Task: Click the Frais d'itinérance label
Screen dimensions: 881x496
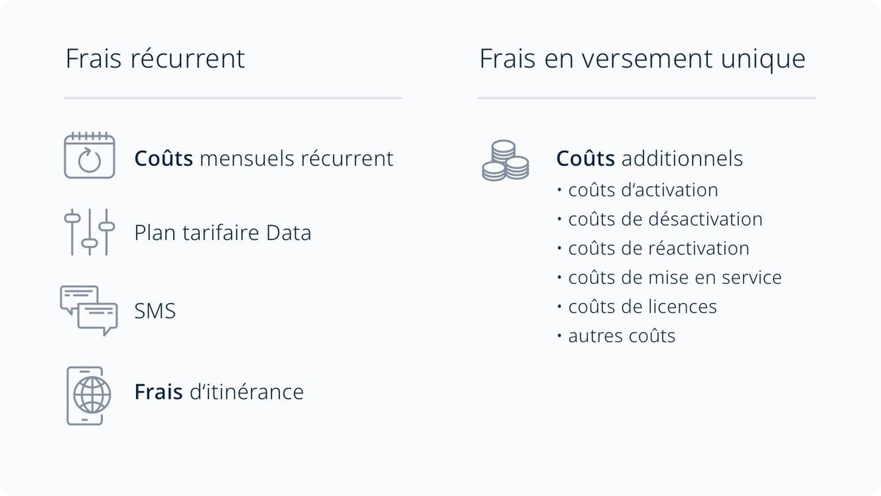Action: pyautogui.click(x=219, y=392)
